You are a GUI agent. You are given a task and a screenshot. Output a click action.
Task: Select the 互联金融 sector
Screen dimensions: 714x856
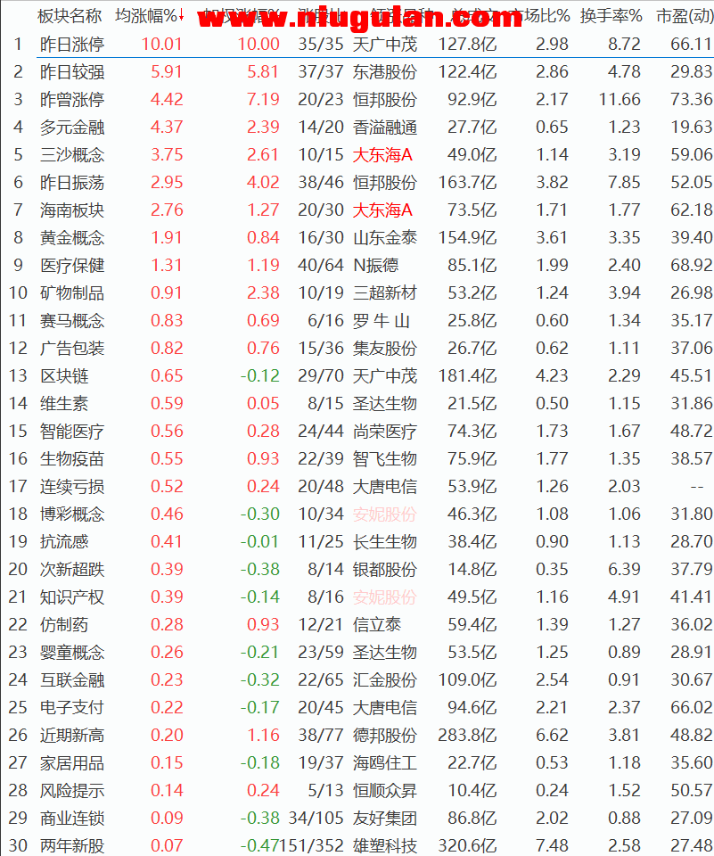click(72, 680)
